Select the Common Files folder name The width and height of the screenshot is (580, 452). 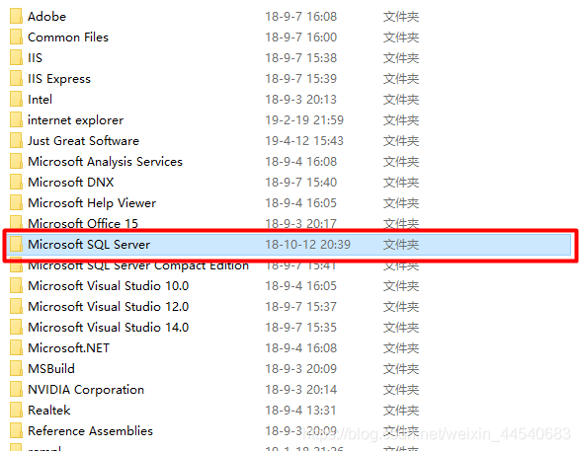coord(68,37)
